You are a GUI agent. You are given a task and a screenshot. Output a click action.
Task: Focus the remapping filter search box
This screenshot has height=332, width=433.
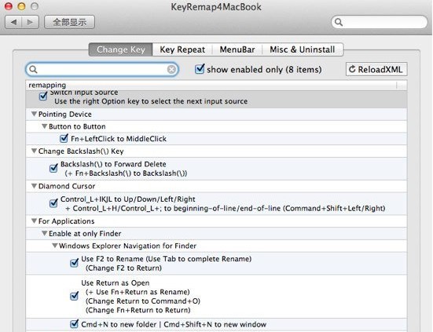point(102,70)
